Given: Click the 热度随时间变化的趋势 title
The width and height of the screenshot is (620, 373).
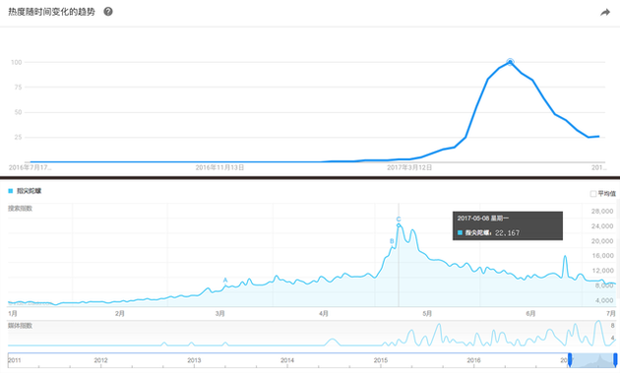Looking at the screenshot, I should tap(52, 12).
